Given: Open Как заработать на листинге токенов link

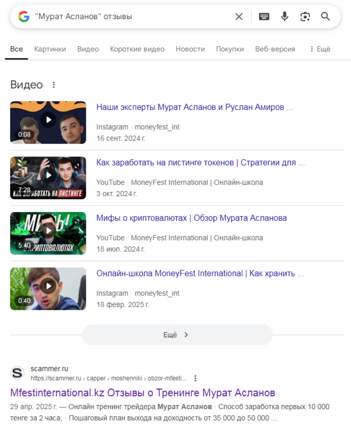Looking at the screenshot, I should tap(201, 162).
